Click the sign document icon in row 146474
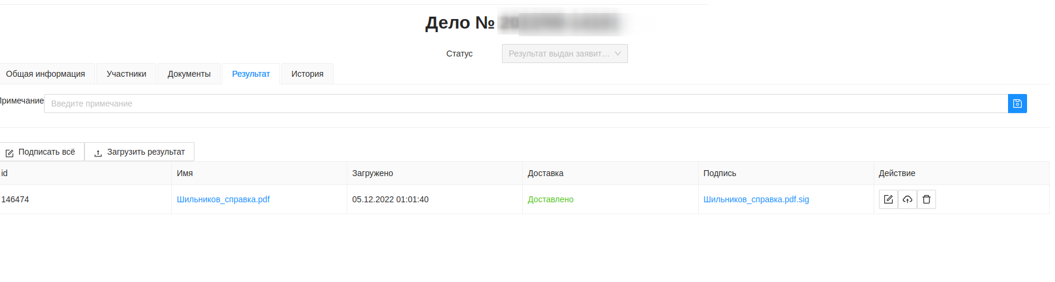 tap(888, 199)
